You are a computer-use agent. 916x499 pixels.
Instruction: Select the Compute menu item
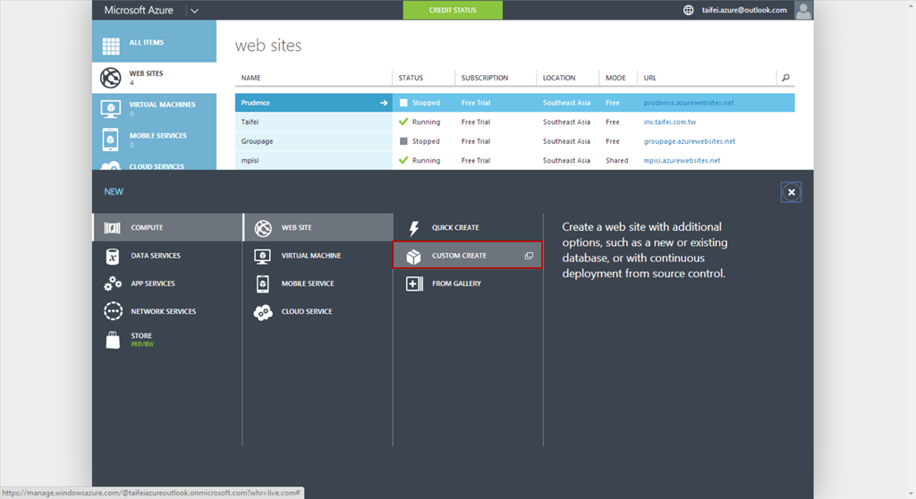(167, 228)
